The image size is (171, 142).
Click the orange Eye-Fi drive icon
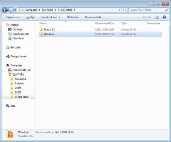[10, 74]
